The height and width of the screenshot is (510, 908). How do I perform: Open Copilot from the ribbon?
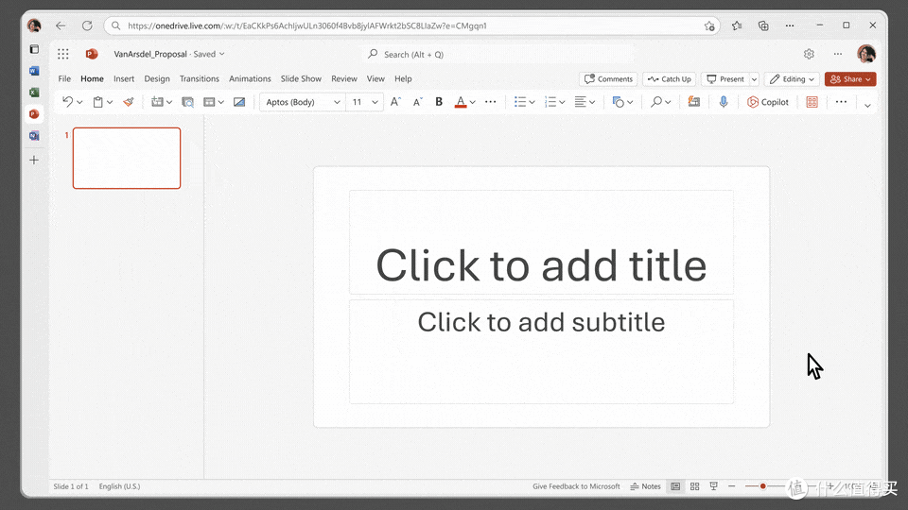(768, 102)
